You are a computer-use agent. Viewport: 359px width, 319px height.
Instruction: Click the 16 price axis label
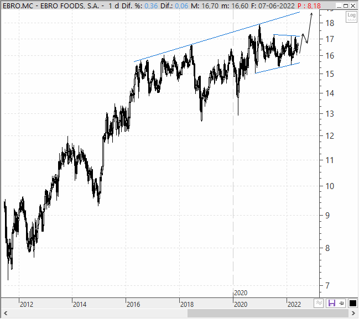(x=330, y=56)
